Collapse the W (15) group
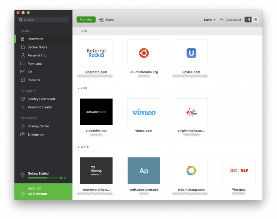277x219 pixels. coord(79,147)
